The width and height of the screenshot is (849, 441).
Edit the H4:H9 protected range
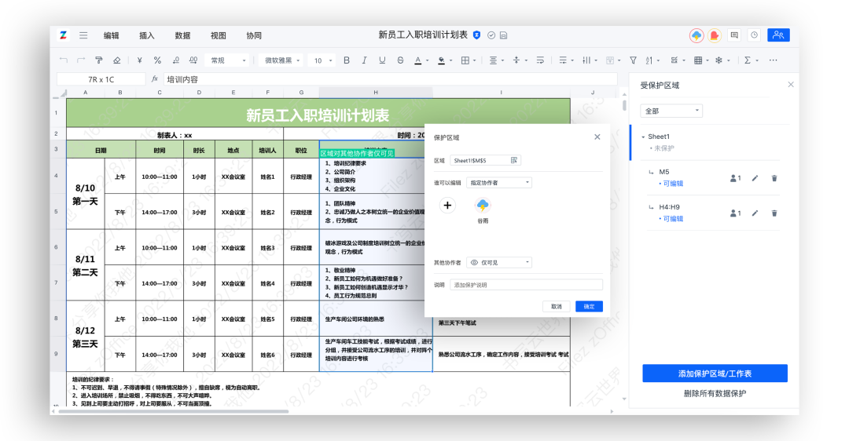pos(755,213)
